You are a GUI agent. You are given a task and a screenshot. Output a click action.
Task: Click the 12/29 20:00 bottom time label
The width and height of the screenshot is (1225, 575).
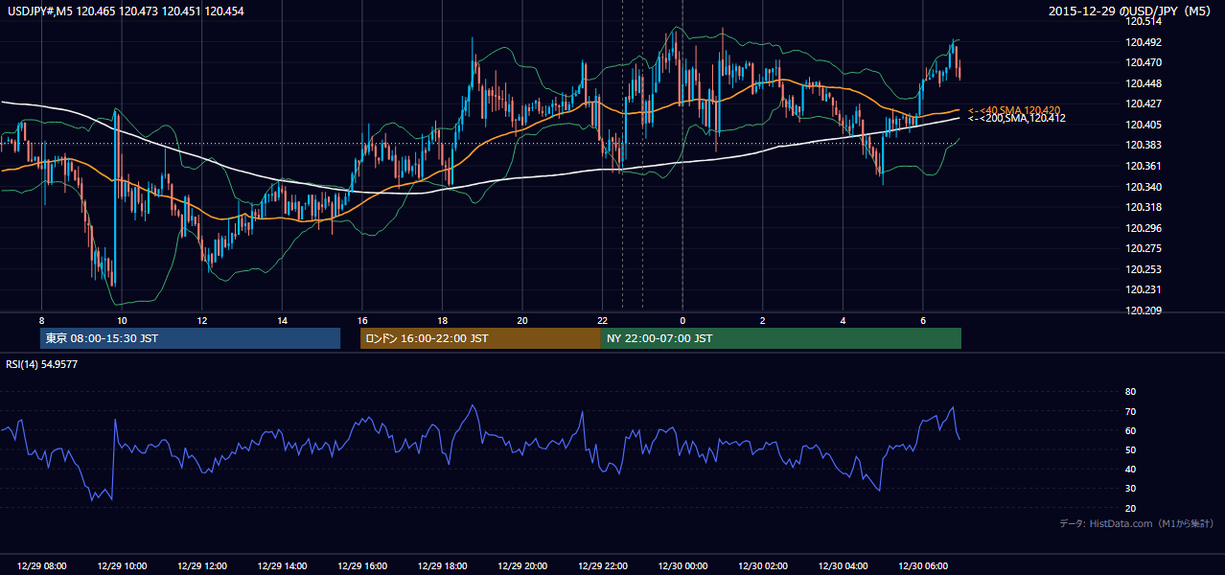click(522, 566)
